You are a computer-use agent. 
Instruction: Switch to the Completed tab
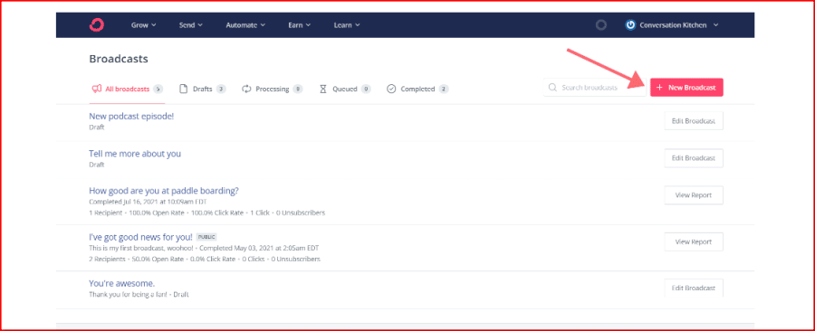point(417,89)
